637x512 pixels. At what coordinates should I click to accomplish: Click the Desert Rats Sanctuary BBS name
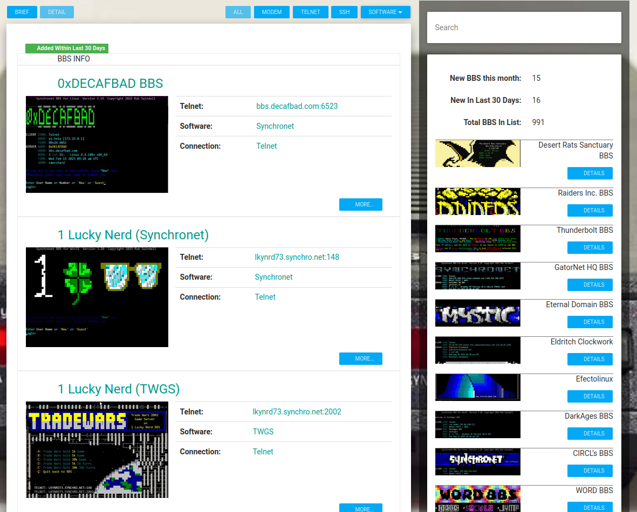(576, 151)
